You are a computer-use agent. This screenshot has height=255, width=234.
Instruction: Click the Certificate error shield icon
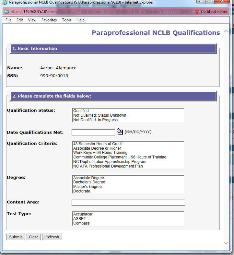pos(197,12)
